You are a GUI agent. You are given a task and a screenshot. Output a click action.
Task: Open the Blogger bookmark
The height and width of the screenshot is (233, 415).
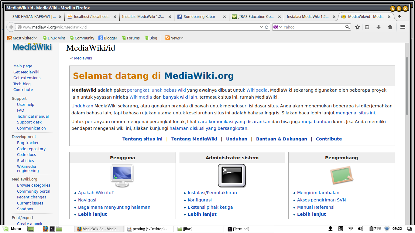108,38
